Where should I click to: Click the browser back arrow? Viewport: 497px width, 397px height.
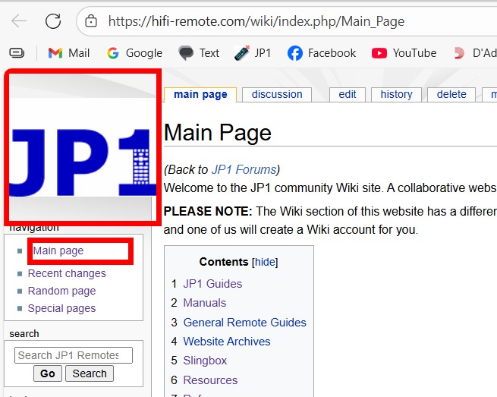(19, 21)
